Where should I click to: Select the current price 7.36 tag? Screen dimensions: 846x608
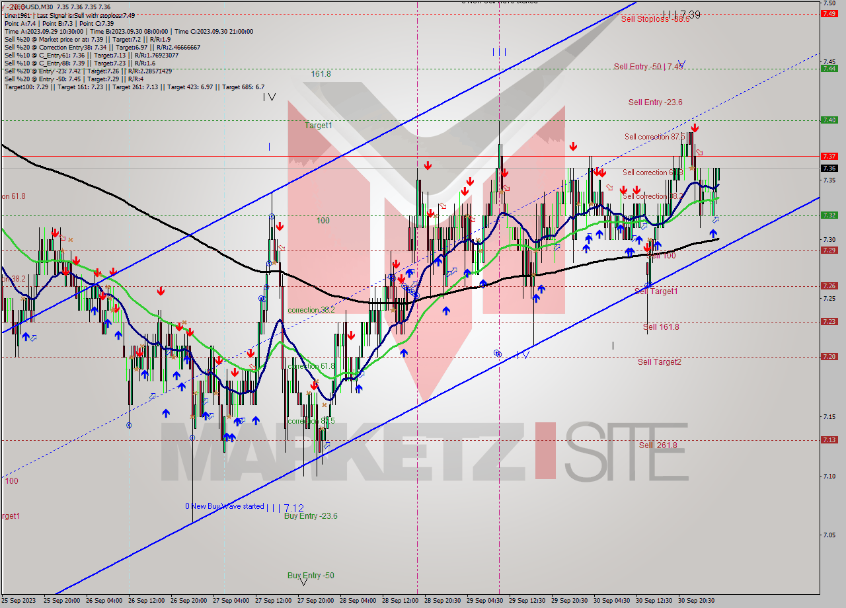point(829,168)
